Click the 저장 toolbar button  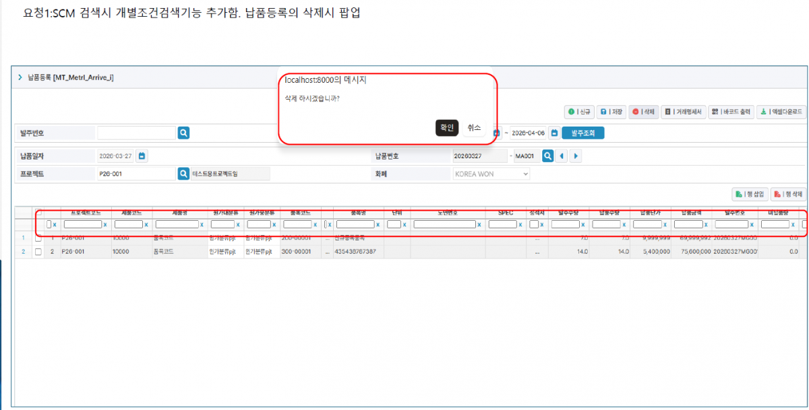pos(612,112)
